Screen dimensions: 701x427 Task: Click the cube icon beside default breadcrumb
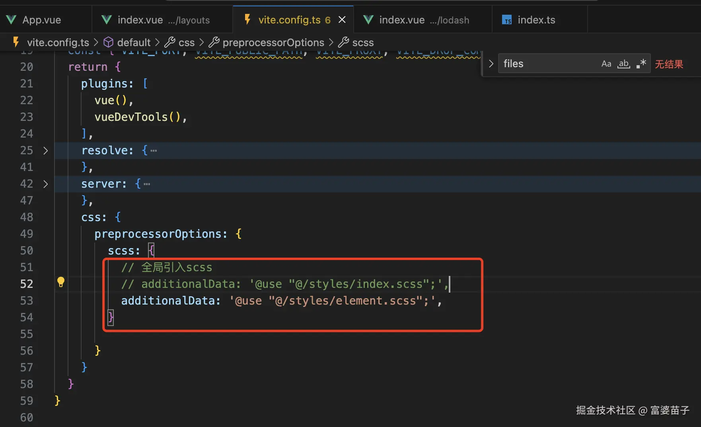coord(108,42)
